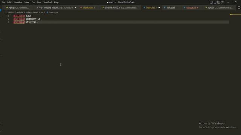Viewport: 241px width, 135px height.
Task: Open the Run menu
Action: point(39,3)
